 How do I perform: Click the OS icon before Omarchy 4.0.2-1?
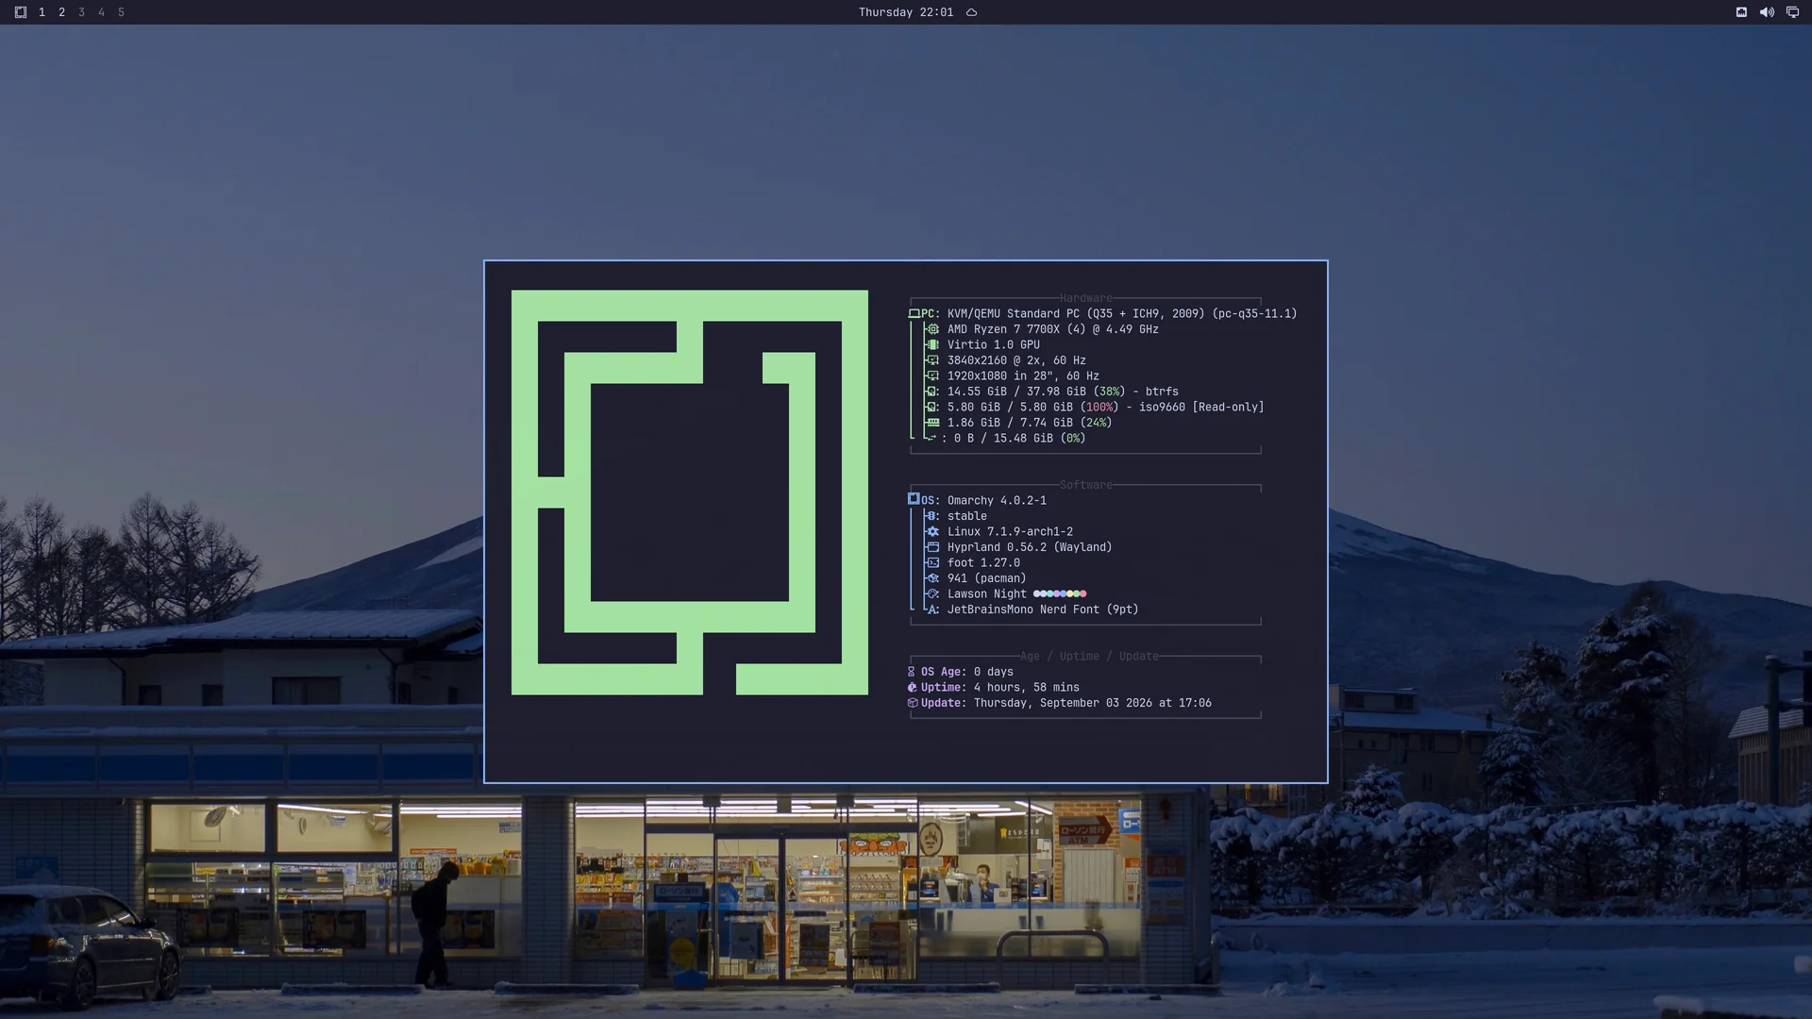click(914, 499)
